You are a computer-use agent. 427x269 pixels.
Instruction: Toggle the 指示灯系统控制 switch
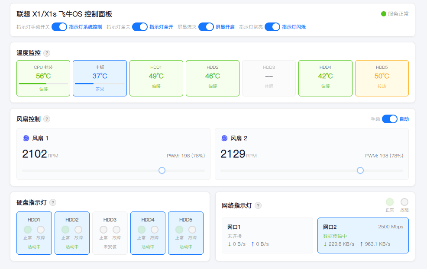[59, 27]
